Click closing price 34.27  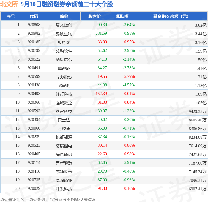[x=102, y=68]
